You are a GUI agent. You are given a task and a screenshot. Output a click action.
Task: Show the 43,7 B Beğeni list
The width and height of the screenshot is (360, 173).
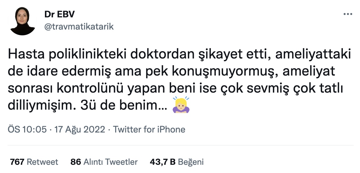[177, 162]
